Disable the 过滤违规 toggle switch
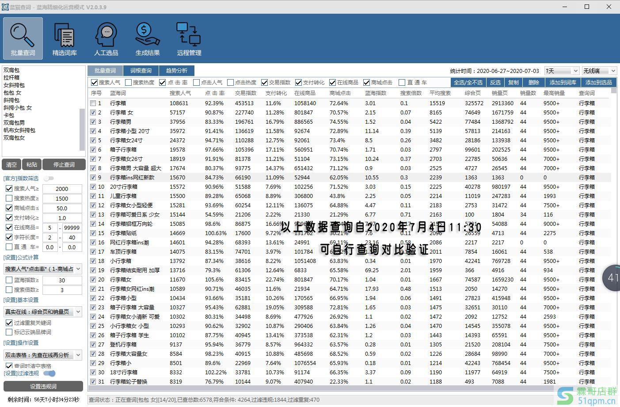This screenshot has width=620, height=407. tap(49, 373)
